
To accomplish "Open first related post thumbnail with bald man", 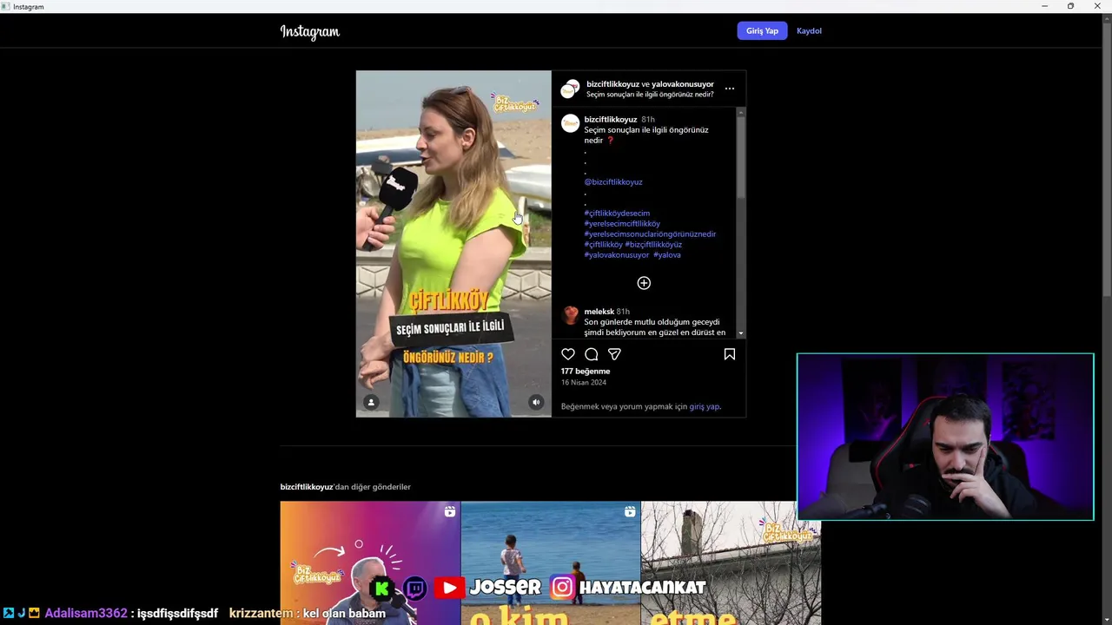I will pyautogui.click(x=370, y=562).
